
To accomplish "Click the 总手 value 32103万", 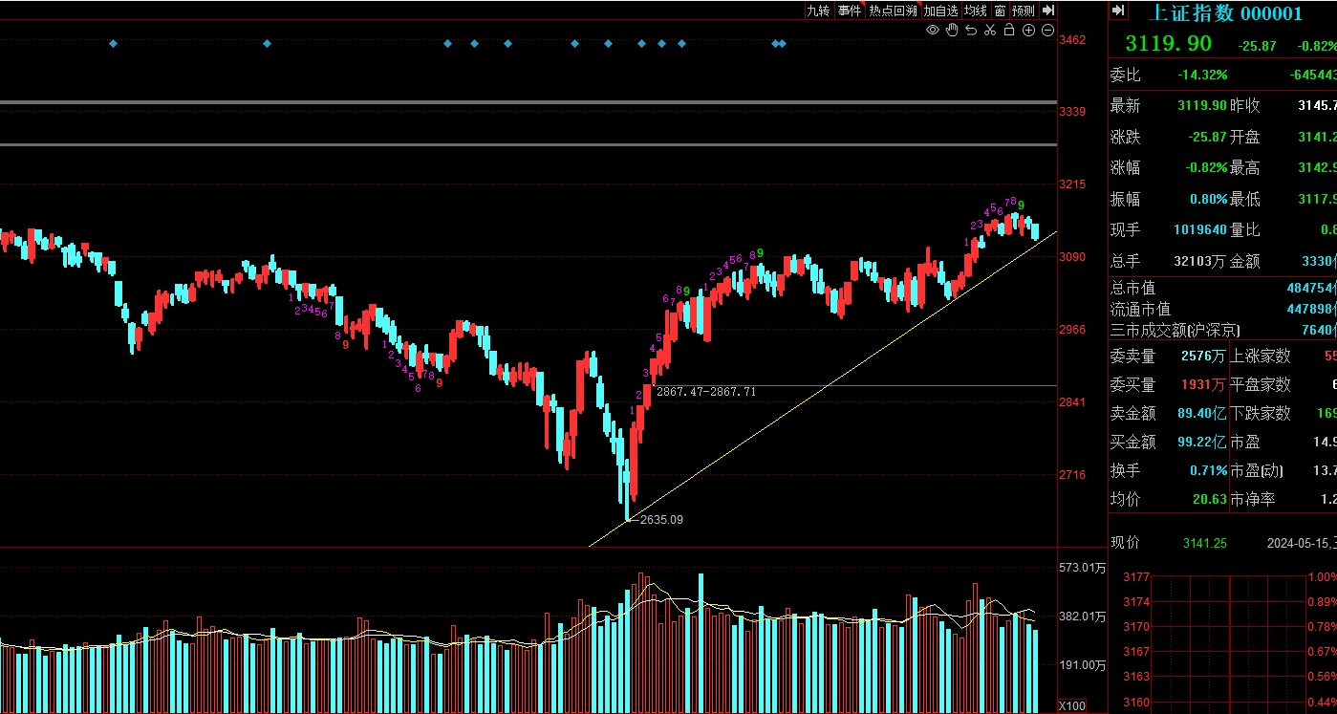I will click(1200, 260).
